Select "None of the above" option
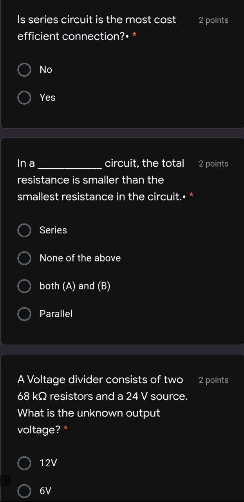244x502 pixels. (x=24, y=258)
